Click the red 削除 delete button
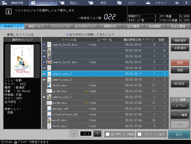191x144 pixels. click(x=180, y=63)
